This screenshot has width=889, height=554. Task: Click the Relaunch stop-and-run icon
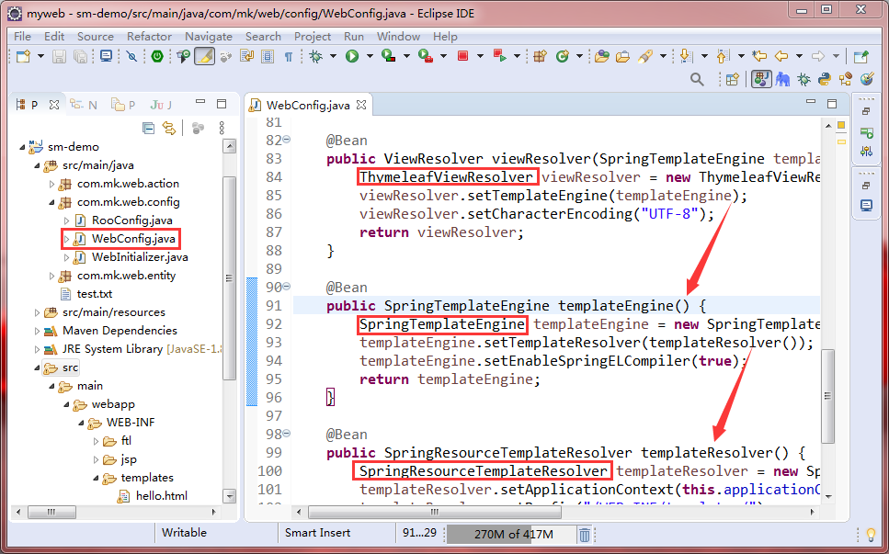pos(499,56)
